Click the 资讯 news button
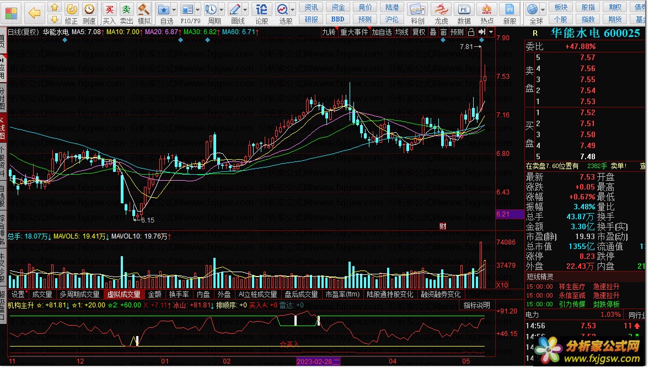The width and height of the screenshot is (649, 368). pyautogui.click(x=311, y=8)
